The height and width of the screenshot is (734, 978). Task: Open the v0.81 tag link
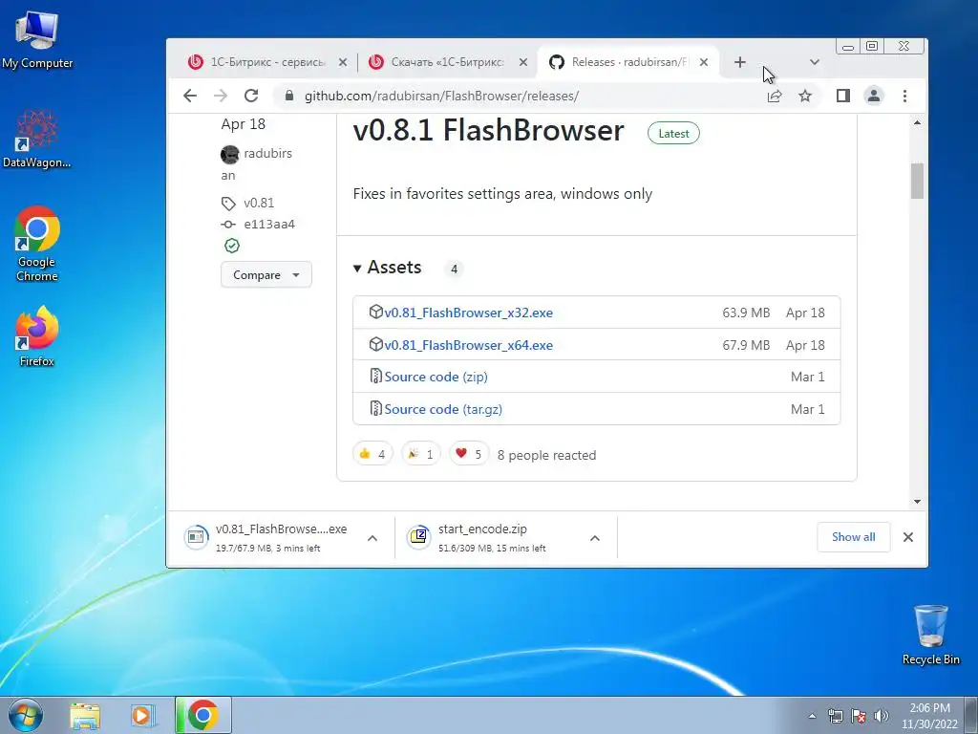[x=259, y=203]
